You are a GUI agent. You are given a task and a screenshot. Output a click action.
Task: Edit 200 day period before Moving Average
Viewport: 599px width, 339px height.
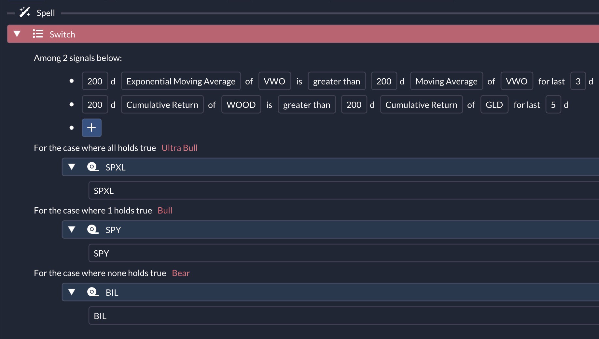384,81
